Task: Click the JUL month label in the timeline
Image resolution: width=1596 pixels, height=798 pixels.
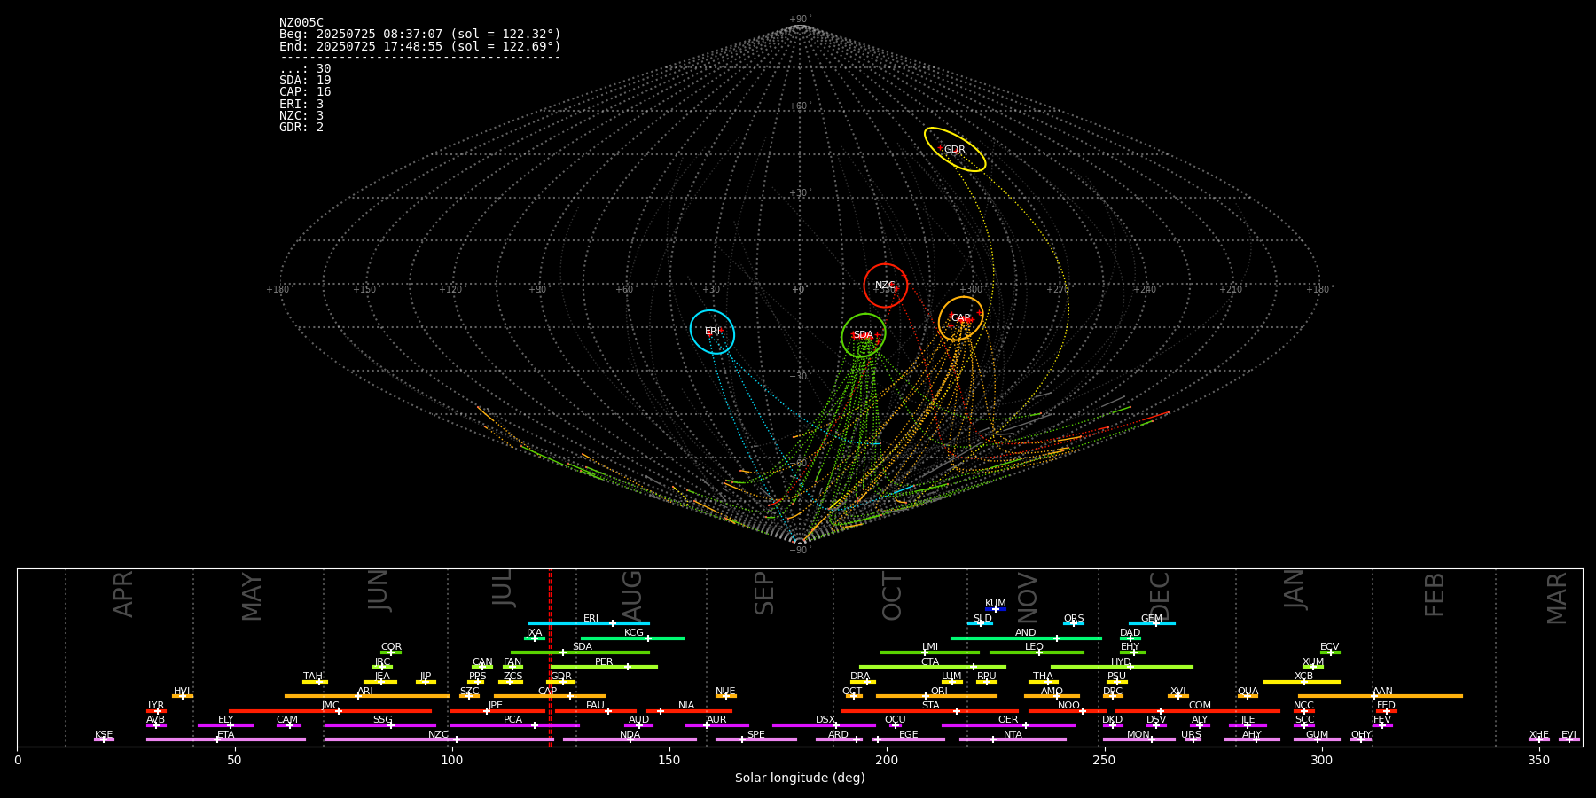Action: pyautogui.click(x=504, y=587)
